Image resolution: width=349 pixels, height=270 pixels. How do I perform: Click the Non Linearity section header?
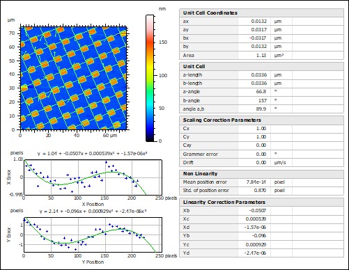point(261,173)
